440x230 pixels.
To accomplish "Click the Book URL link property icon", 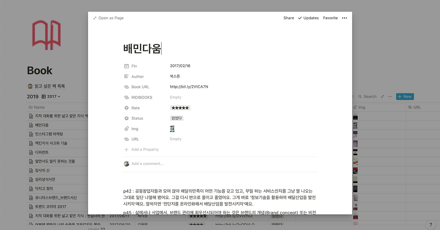I will (x=126, y=87).
